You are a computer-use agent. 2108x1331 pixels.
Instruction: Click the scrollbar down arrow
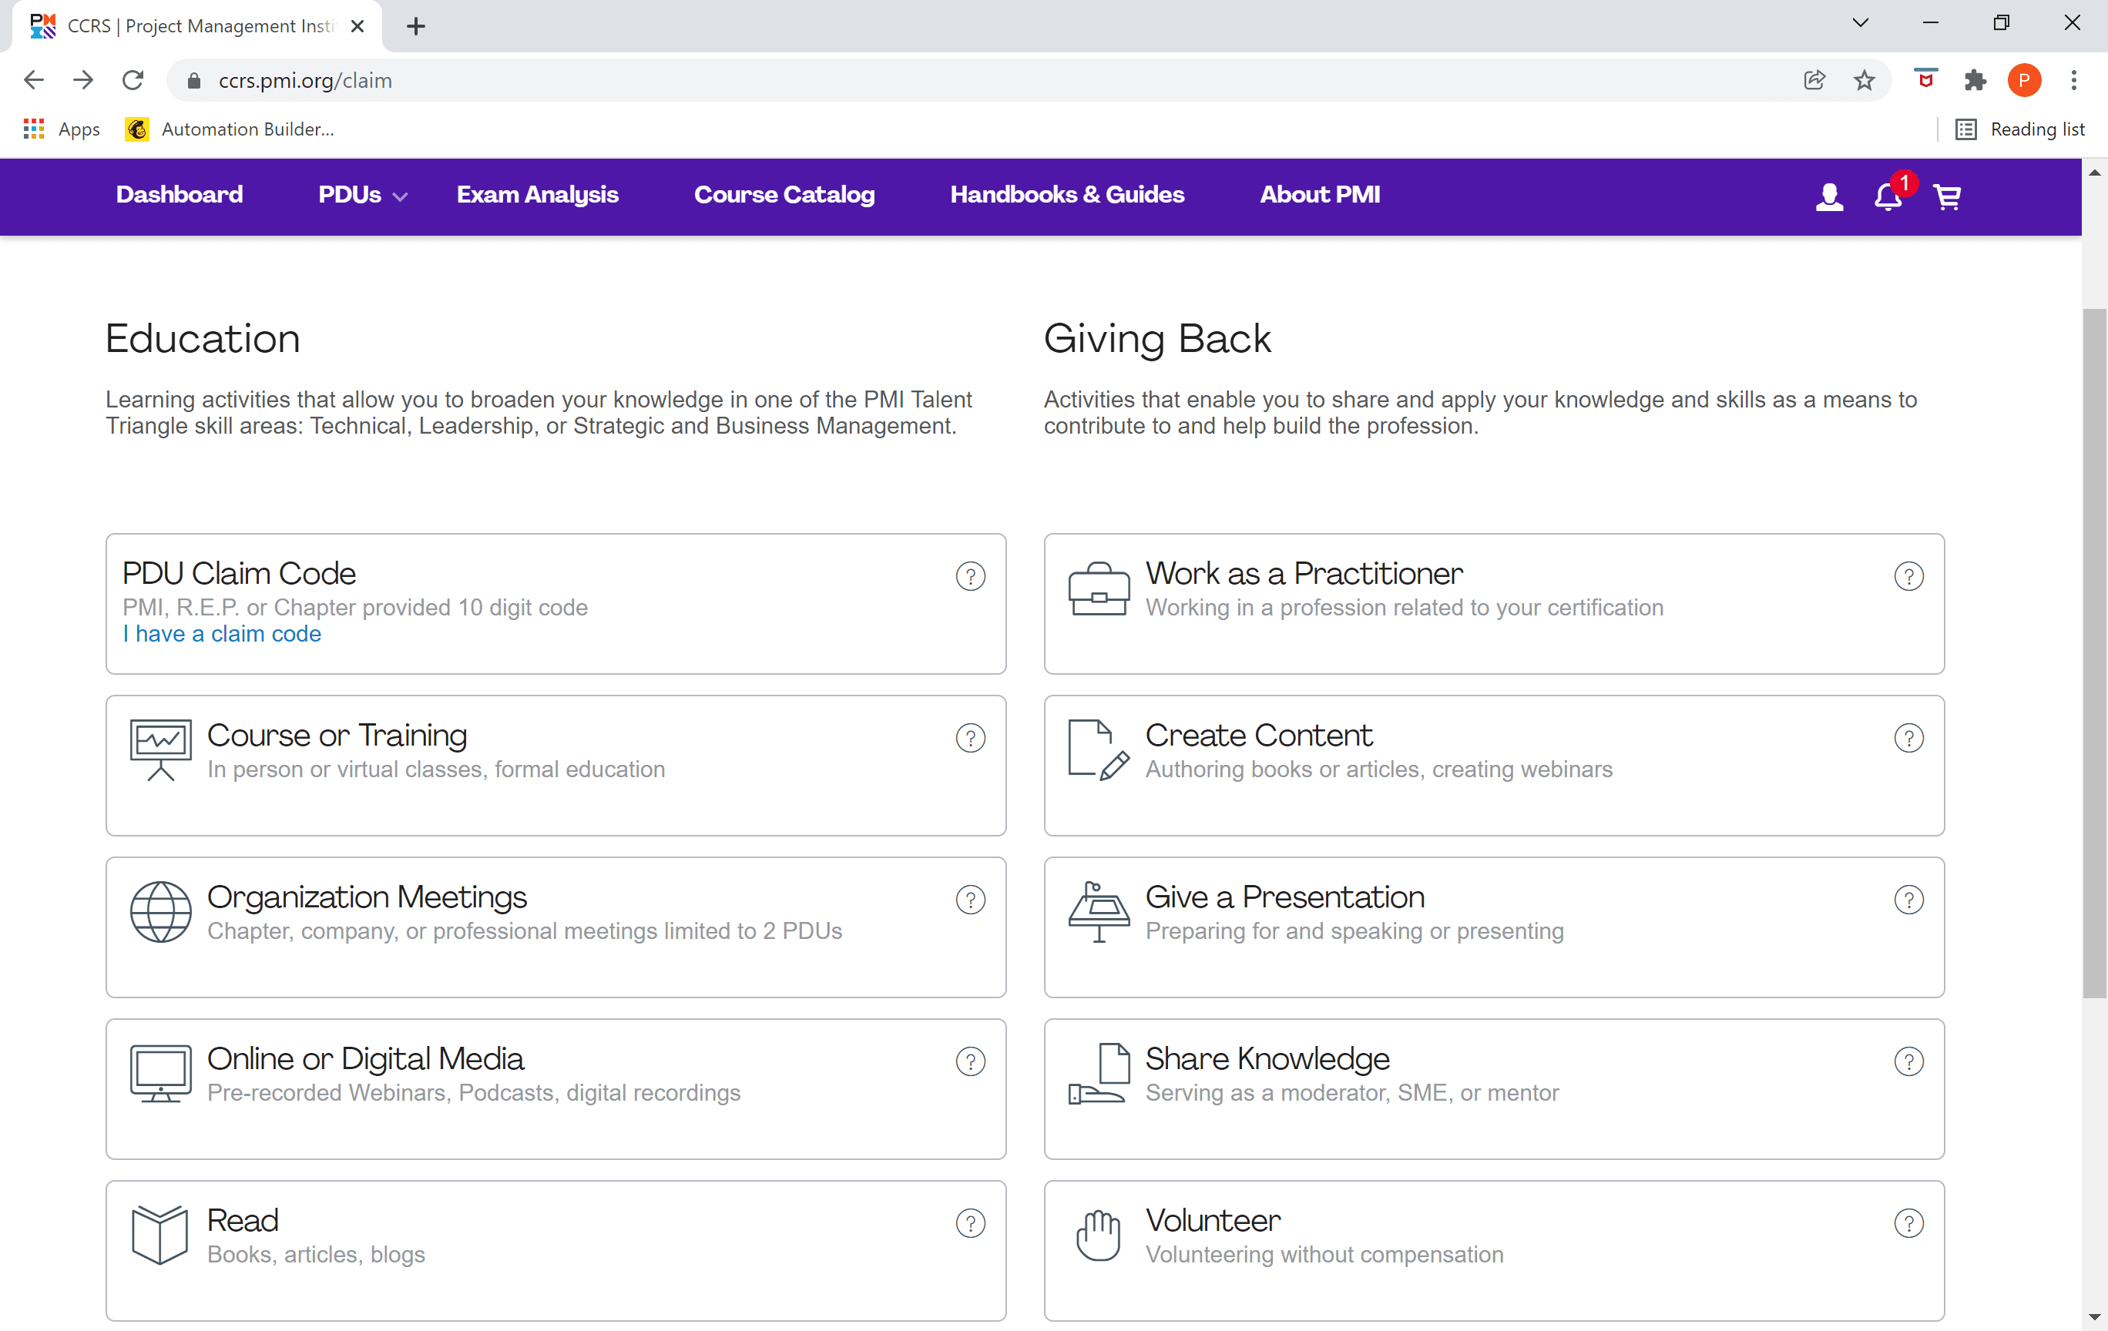pyautogui.click(x=2094, y=1316)
